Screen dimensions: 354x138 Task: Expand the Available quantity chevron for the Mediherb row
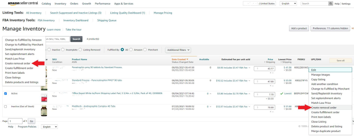click(211, 106)
